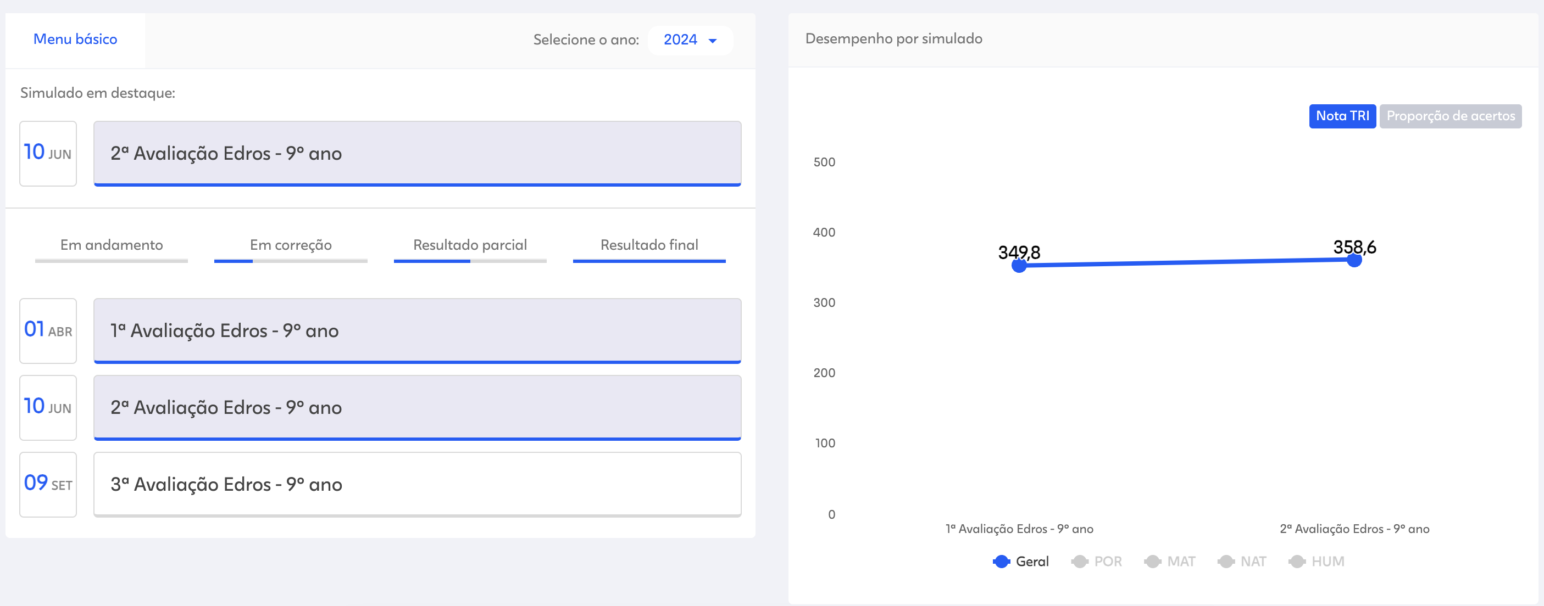
Task: Select the Em correção status filter
Action: (291, 249)
